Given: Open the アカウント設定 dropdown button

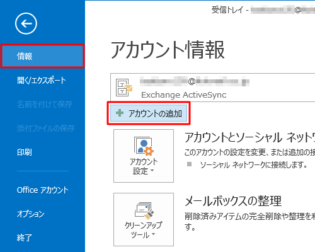Looking at the screenshot, I should [144, 156].
